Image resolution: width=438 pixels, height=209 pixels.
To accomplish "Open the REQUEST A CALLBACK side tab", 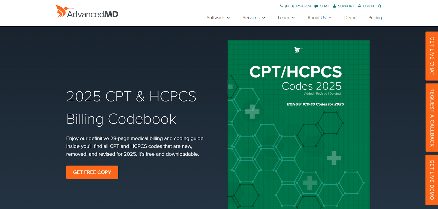I will click(432, 118).
